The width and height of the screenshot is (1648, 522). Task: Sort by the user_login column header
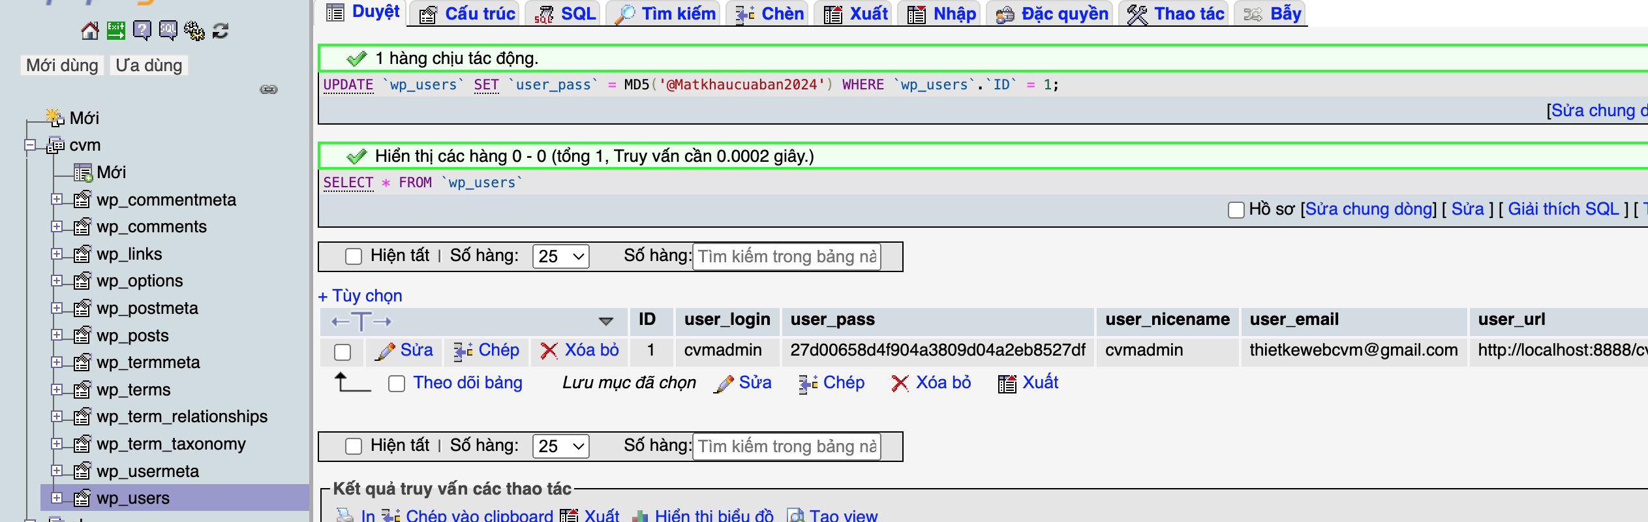727,320
